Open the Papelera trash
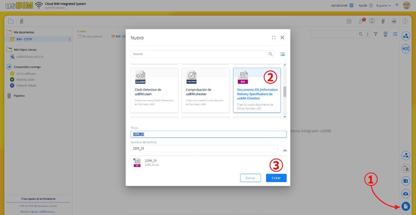 point(19,96)
